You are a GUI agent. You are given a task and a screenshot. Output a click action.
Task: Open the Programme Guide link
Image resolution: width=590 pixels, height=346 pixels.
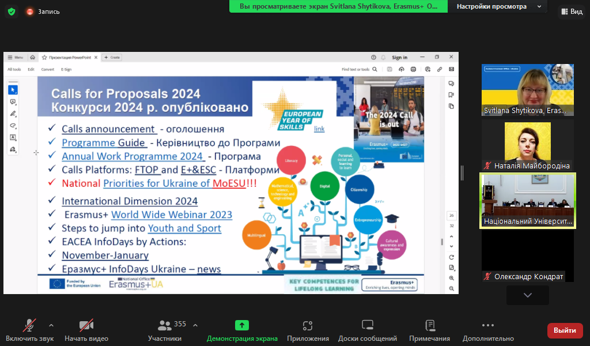click(104, 142)
